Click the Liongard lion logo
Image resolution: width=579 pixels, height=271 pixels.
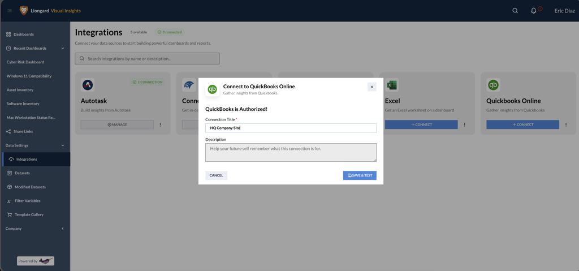click(x=24, y=11)
